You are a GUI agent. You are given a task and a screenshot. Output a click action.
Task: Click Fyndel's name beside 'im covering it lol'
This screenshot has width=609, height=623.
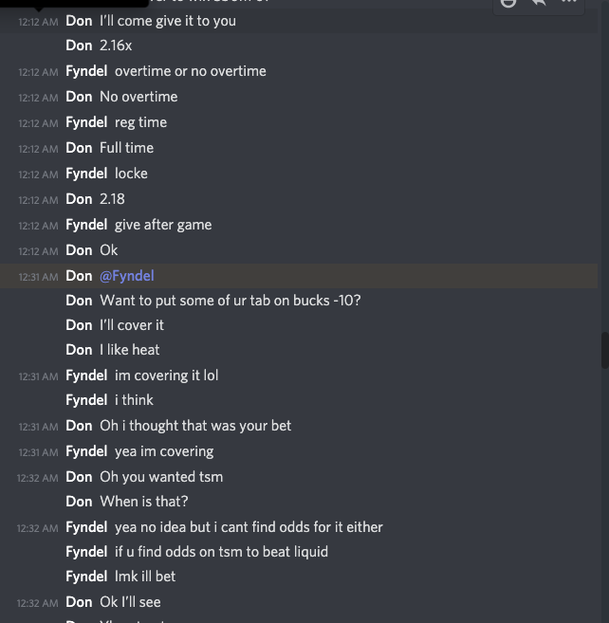coord(86,376)
